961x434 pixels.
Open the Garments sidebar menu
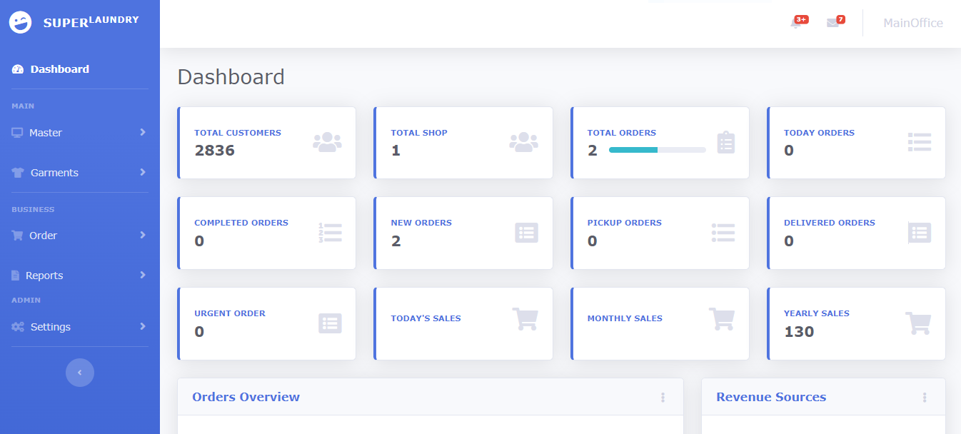coord(80,173)
